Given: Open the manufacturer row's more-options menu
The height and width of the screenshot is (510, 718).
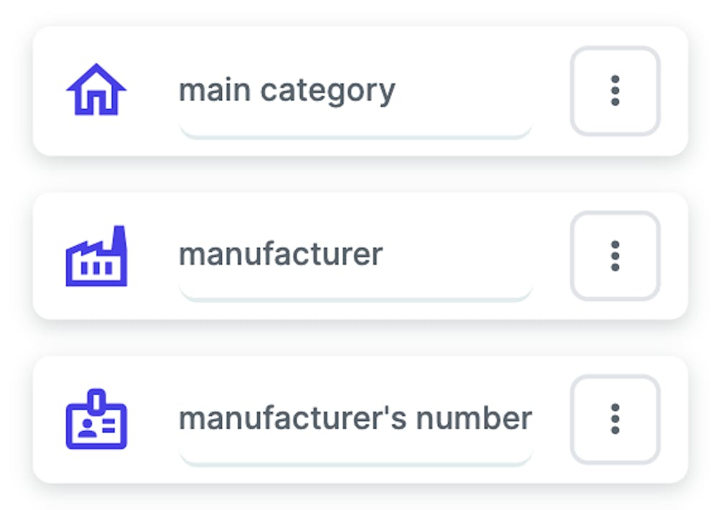Looking at the screenshot, I should (x=615, y=256).
